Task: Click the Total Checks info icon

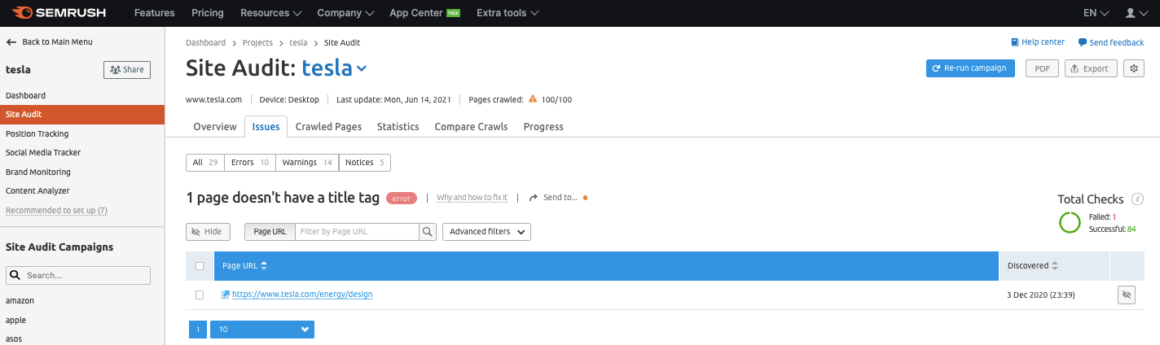Action: click(1137, 199)
